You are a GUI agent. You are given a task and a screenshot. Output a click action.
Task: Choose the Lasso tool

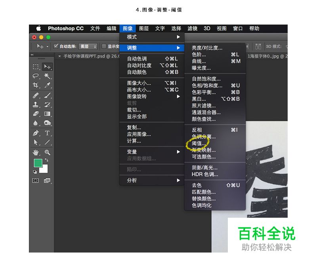point(36,76)
